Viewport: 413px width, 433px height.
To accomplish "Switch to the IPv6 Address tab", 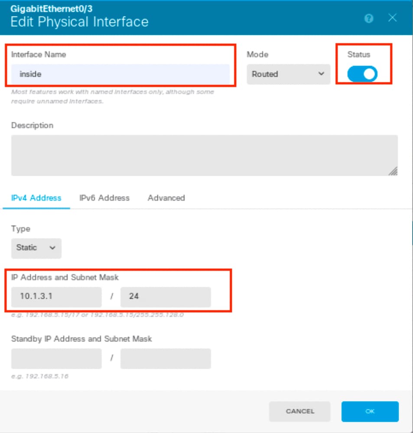I will coord(104,198).
